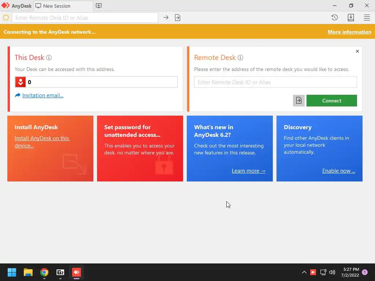Click the connection status circle indicator
The height and width of the screenshot is (281, 375).
coord(6,18)
